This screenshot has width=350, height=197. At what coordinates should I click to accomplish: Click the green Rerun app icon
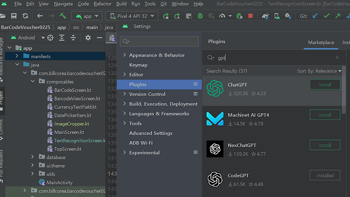point(166,16)
